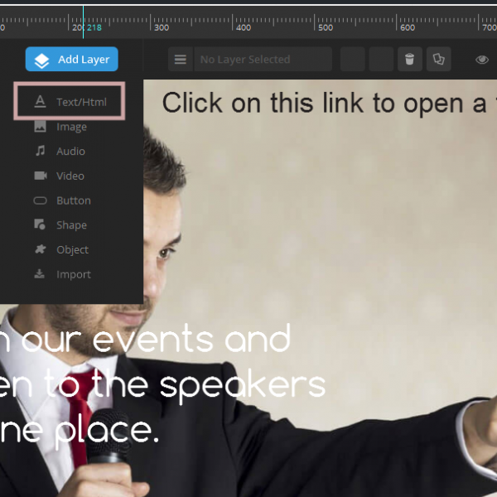Click the underlined A text icon
The width and height of the screenshot is (497, 497).
[x=40, y=103]
